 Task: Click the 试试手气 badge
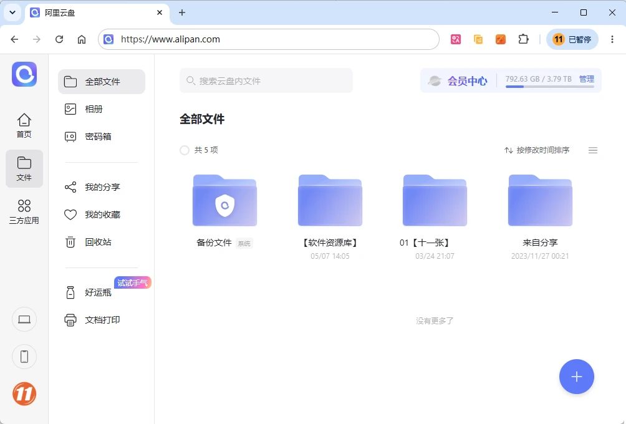coord(133,282)
